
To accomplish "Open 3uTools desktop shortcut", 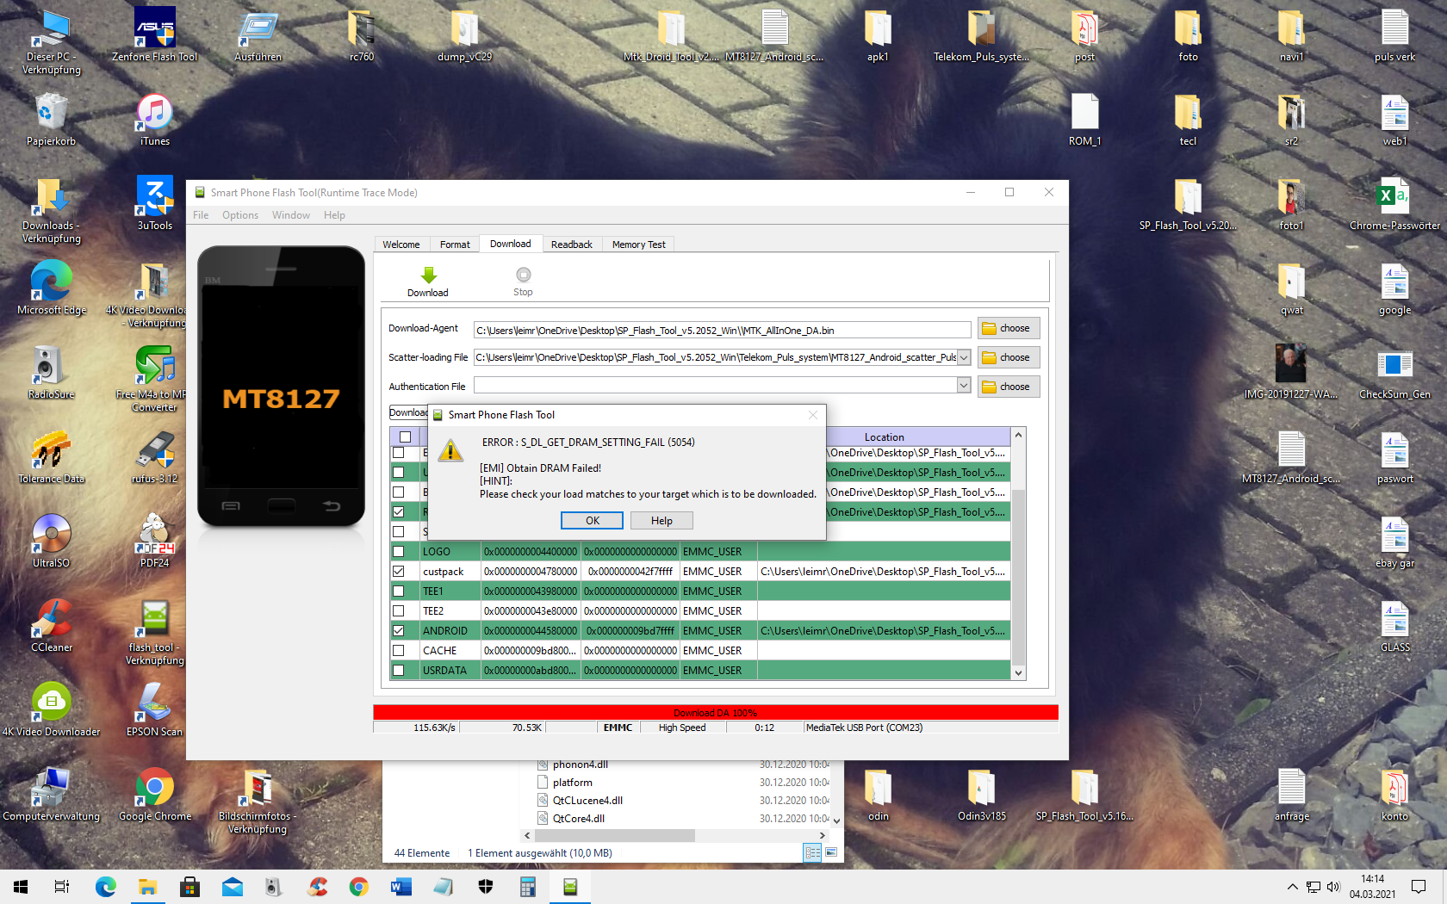I will click(155, 203).
